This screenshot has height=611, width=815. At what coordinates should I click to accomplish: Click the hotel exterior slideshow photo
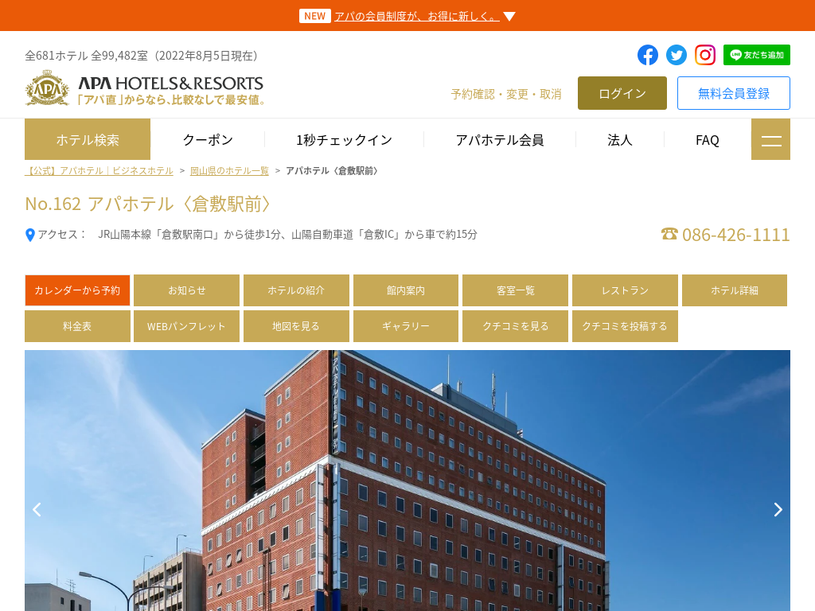point(407,481)
